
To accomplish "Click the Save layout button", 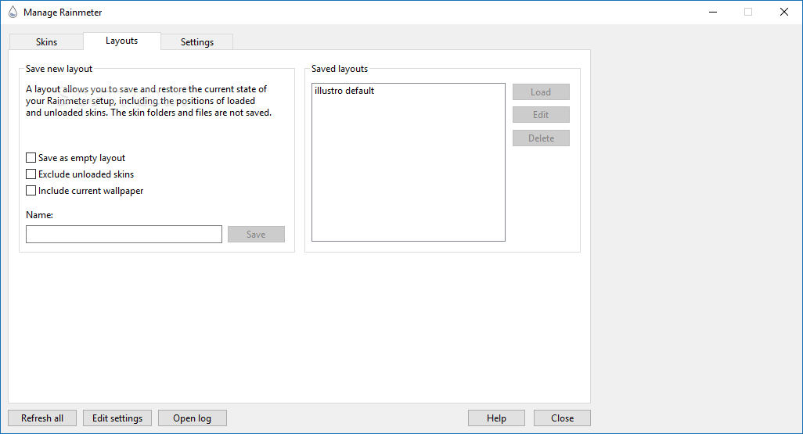I will (256, 235).
